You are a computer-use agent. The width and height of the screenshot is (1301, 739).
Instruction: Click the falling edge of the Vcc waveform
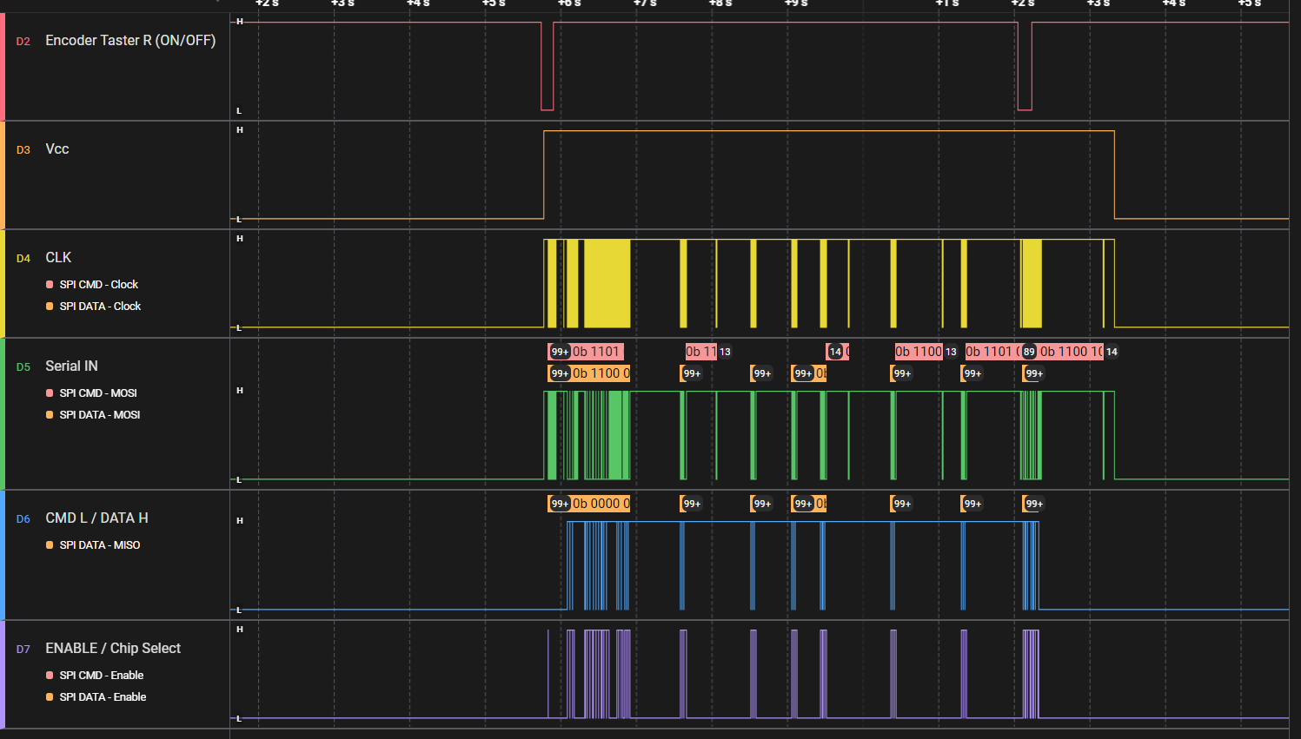tap(1114, 175)
